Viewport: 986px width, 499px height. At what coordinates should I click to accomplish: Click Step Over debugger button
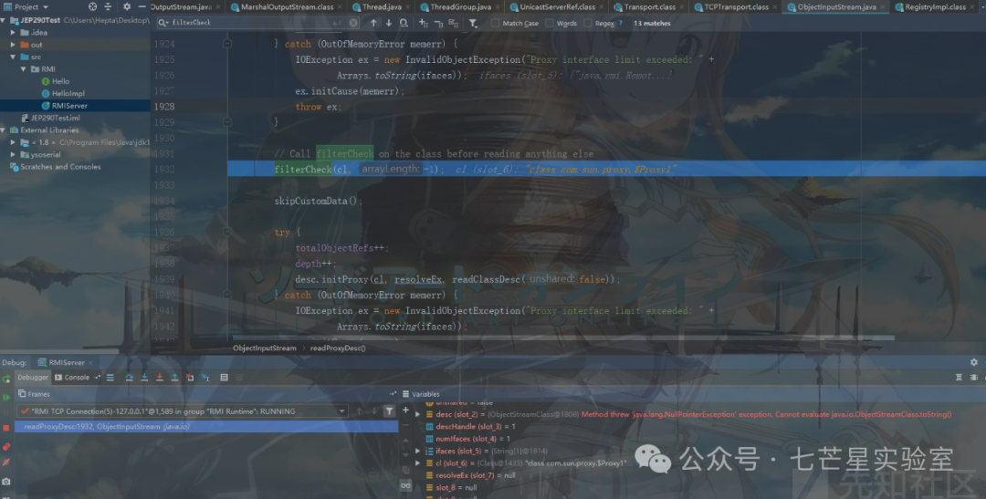(129, 378)
